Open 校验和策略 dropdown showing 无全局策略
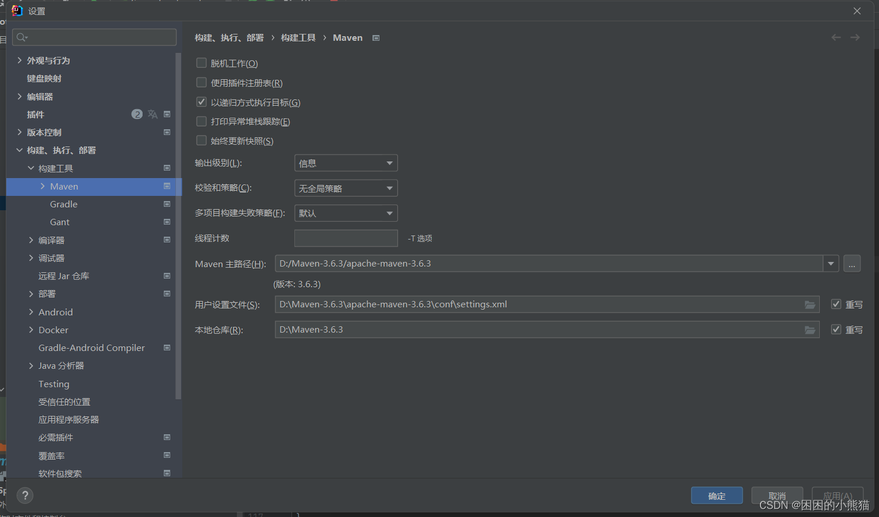The image size is (879, 517). [x=346, y=188]
